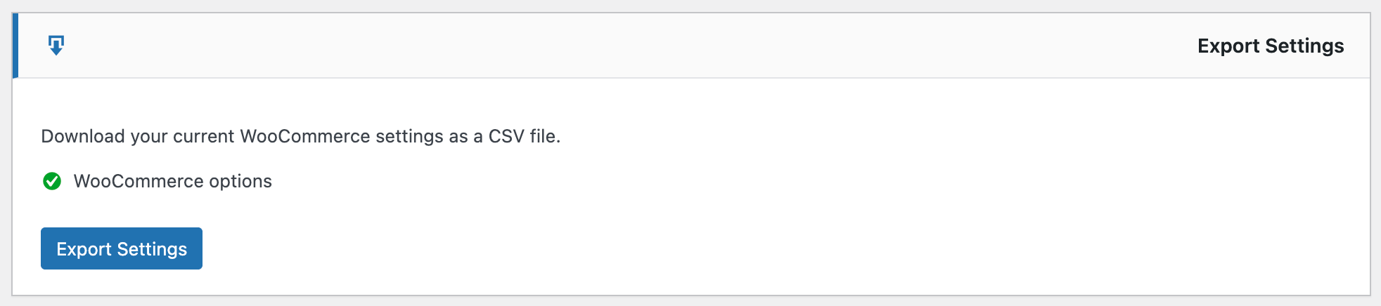The height and width of the screenshot is (306, 1381).
Task: Click the word "as" in the description
Action: coord(458,136)
